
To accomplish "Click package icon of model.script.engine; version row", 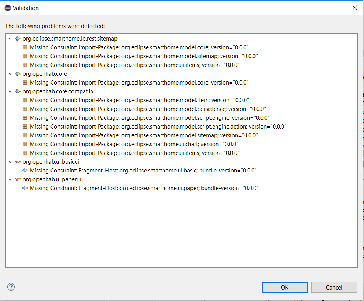I will (x=25, y=118).
